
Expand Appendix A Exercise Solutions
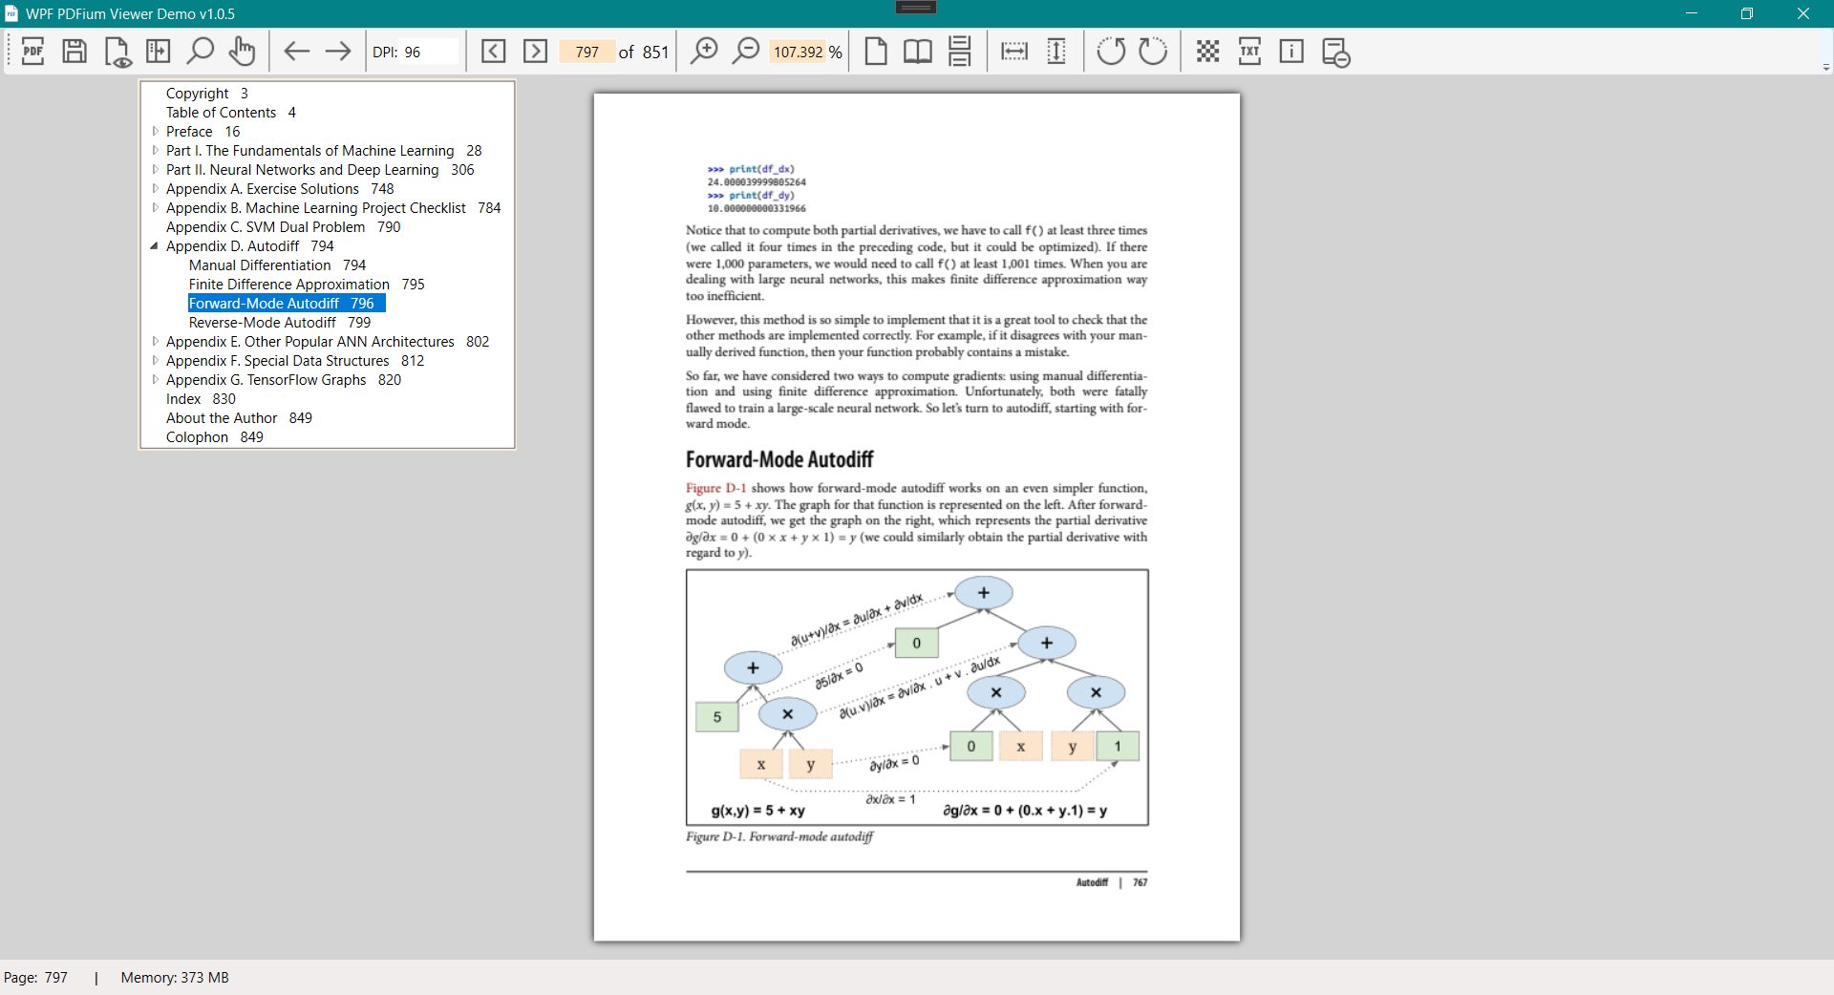click(x=155, y=189)
